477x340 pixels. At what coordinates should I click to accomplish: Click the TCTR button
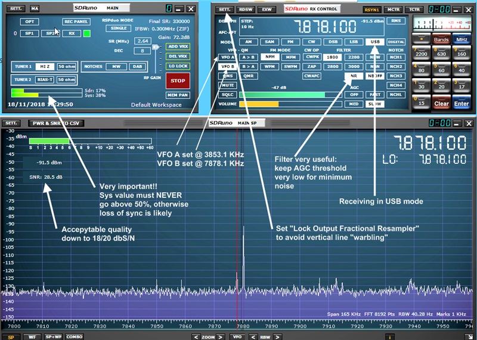pyautogui.click(x=414, y=10)
